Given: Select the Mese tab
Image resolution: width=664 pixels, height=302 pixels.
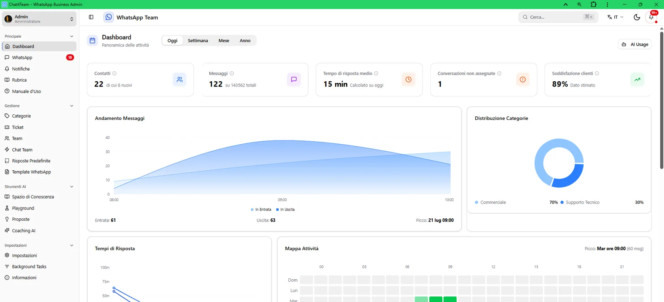Looking at the screenshot, I should coord(224,41).
